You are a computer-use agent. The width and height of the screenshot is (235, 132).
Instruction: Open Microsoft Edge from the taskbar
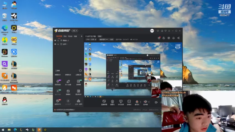click(x=15, y=130)
